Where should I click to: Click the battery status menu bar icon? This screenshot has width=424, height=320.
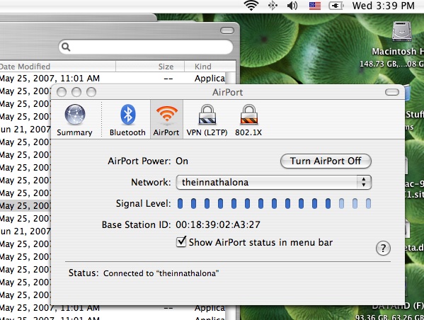[336, 6]
